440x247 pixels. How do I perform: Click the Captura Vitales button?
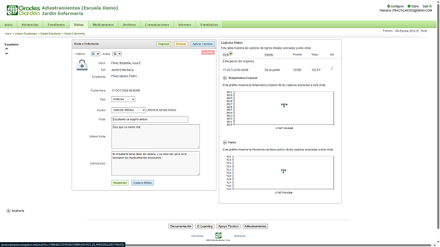(142, 183)
